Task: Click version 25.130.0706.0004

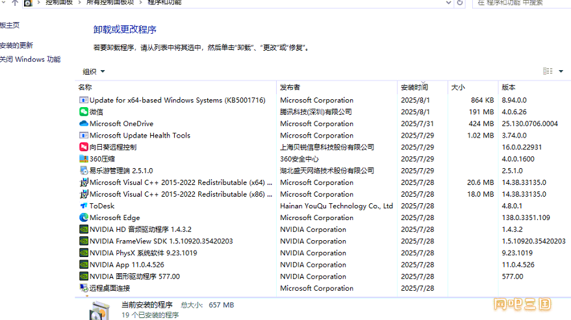Action: coord(530,124)
